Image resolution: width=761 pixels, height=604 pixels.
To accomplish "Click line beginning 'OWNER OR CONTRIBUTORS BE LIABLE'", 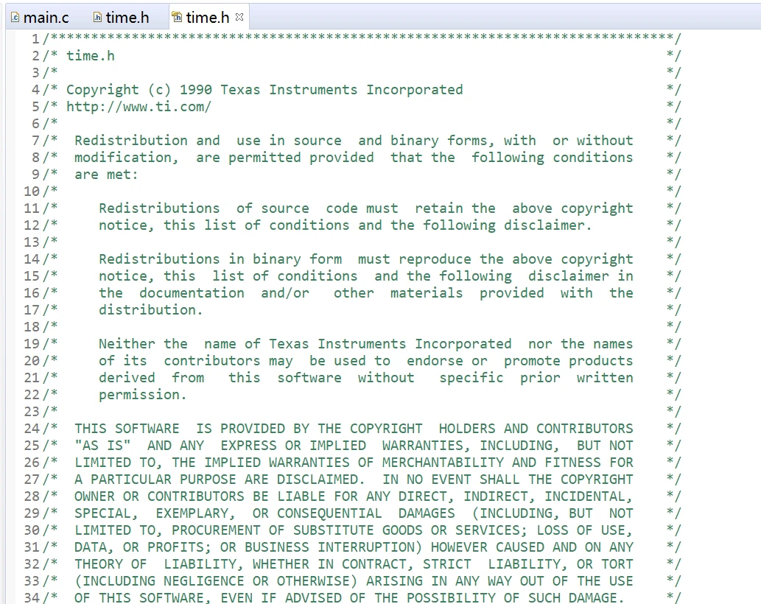I will tap(354, 496).
